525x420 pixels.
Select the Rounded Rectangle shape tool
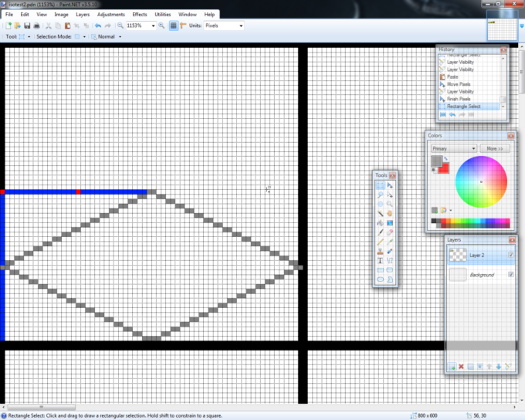click(390, 270)
